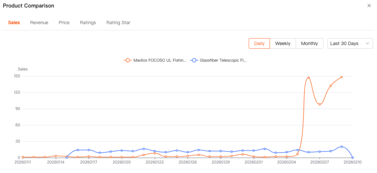377x173 pixels.
Task: Close the Product Comparison dialog
Action: (x=369, y=6)
